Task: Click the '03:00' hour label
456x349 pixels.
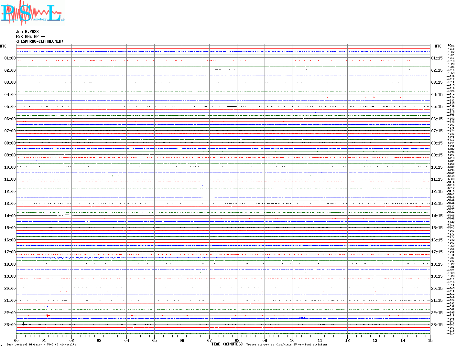Action: pyautogui.click(x=10, y=82)
